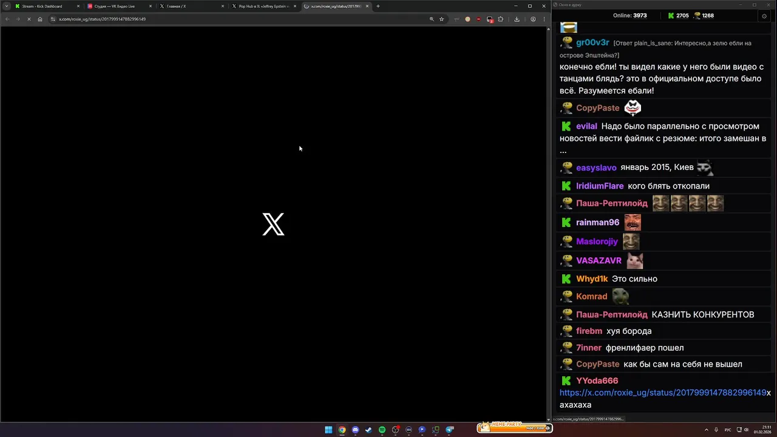This screenshot has height=437, width=777.
Task: Click the beige round extension icon
Action: [x=467, y=19]
